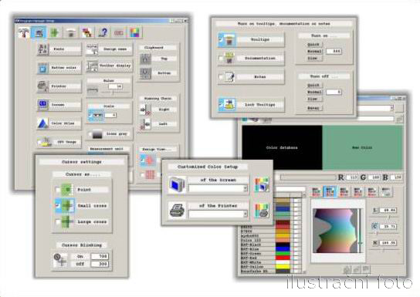Switch to the green grid tab
Viewport: 420px width, 297px height.
tap(55, 32)
